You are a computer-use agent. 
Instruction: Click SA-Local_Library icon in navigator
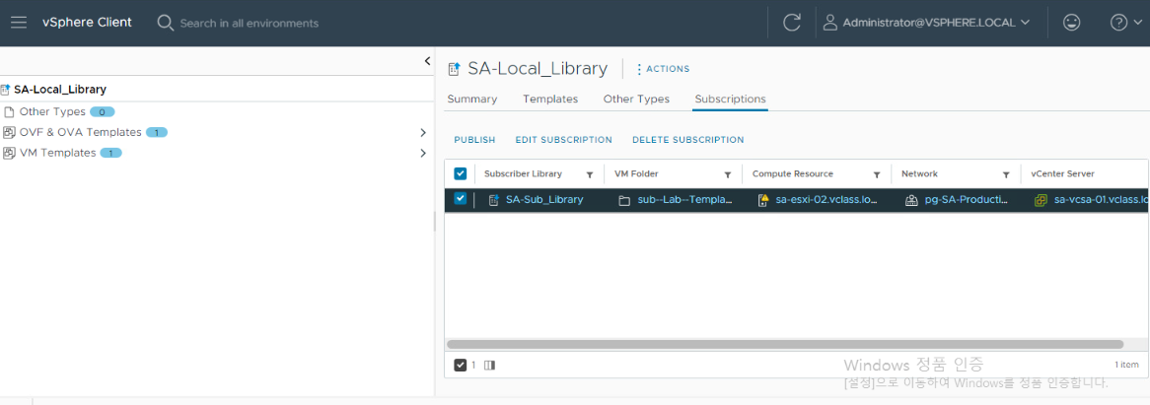click(x=6, y=90)
